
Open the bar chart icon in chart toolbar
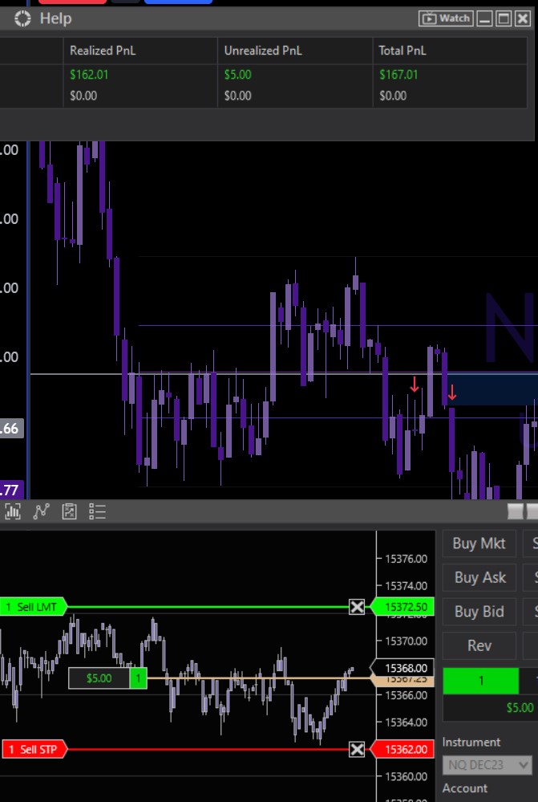pos(13,511)
